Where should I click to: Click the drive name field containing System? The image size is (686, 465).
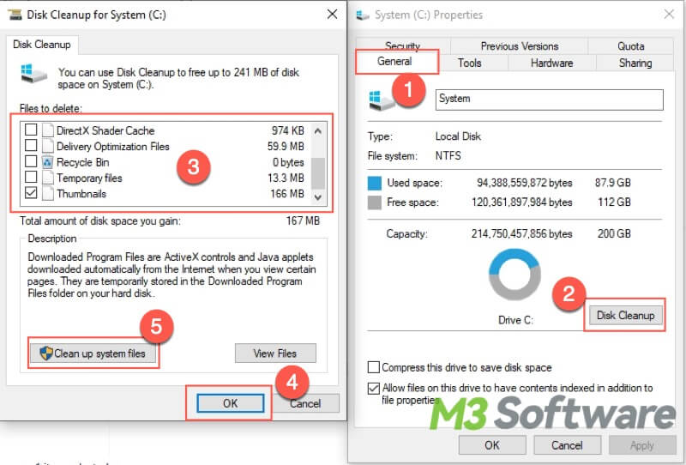pos(549,100)
